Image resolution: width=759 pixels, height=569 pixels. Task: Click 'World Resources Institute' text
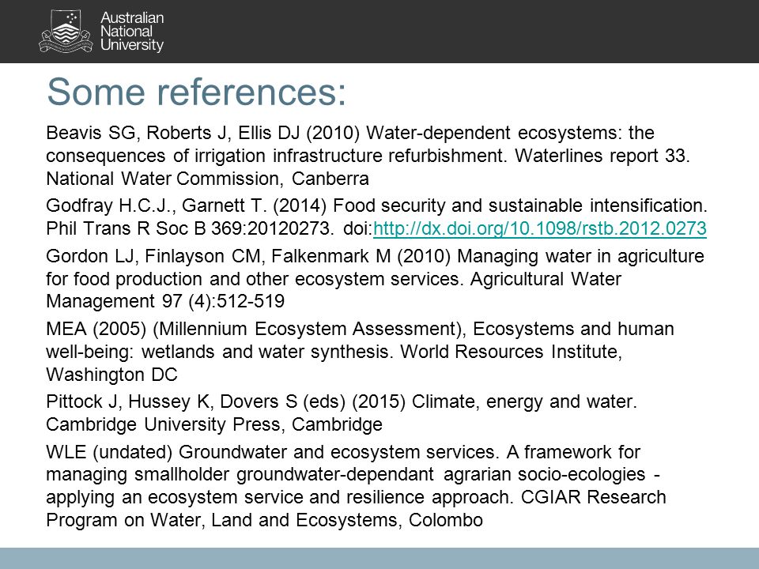(511, 352)
